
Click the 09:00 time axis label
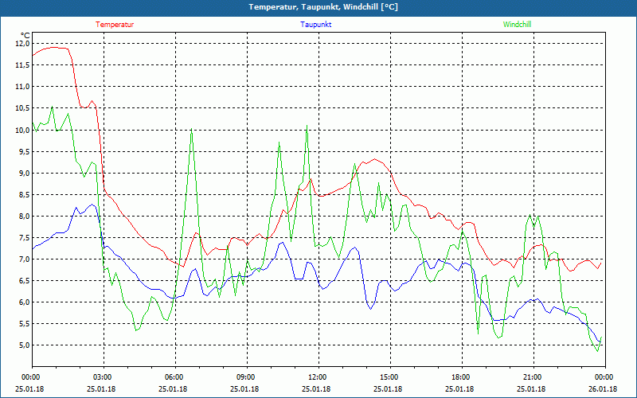point(245,377)
